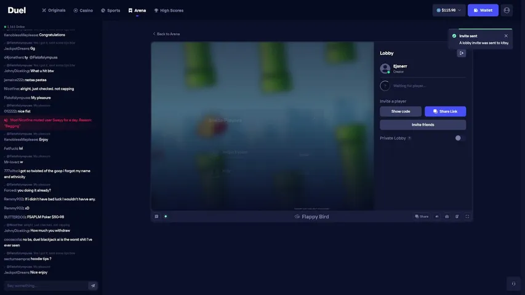This screenshot has height=295, width=525.
Task: Click the green status dot below game
Action: coord(166,216)
